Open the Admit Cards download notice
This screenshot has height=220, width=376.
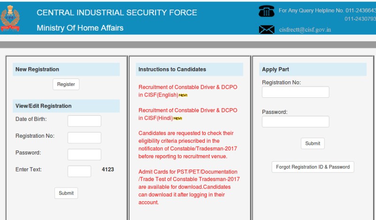[x=188, y=187]
